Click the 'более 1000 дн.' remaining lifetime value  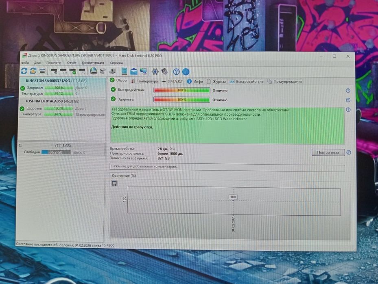point(170,154)
